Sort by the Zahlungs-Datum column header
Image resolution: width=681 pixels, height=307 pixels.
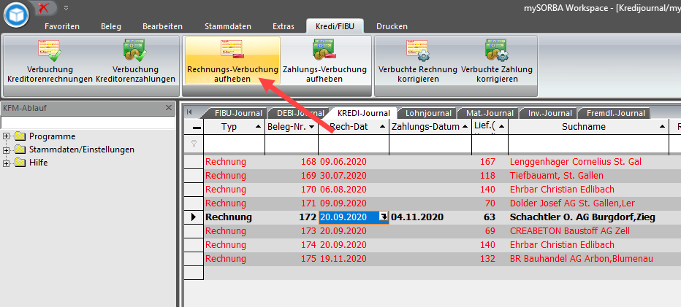coord(430,127)
